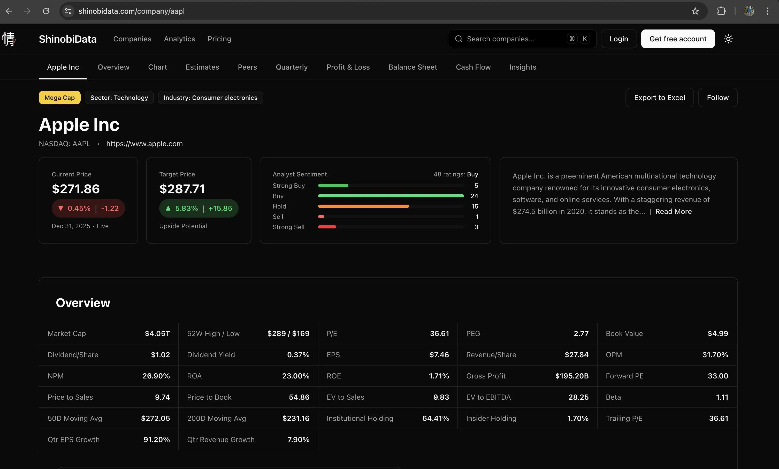Click the command key shortcut badge
779x469 pixels.
pos(572,39)
